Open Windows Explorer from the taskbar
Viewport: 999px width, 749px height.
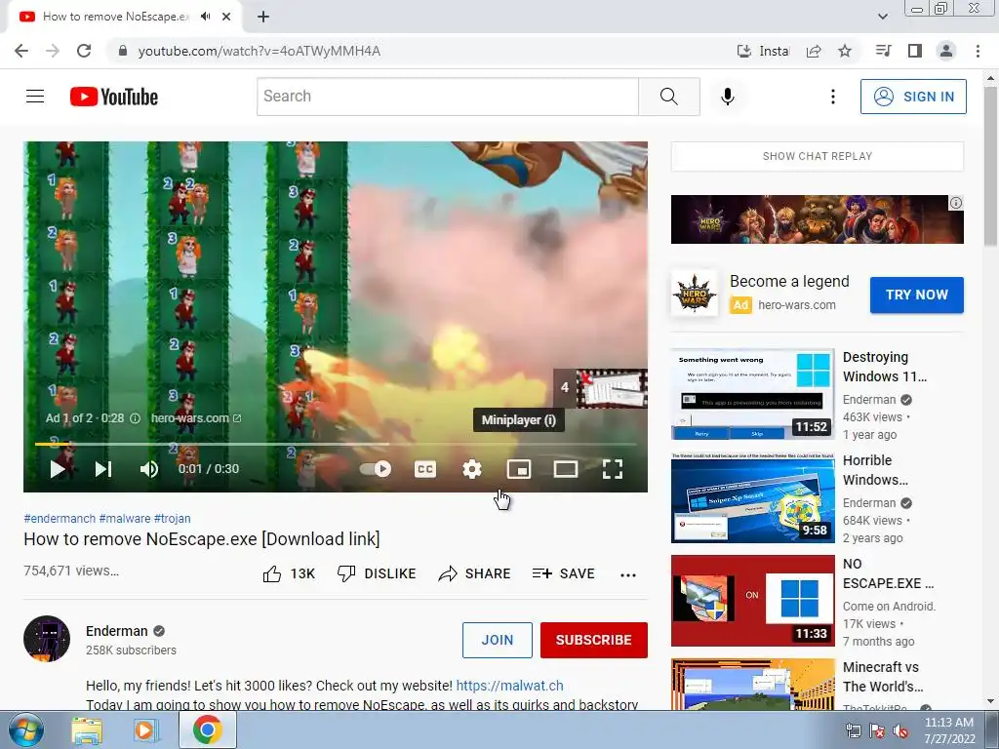tap(87, 730)
